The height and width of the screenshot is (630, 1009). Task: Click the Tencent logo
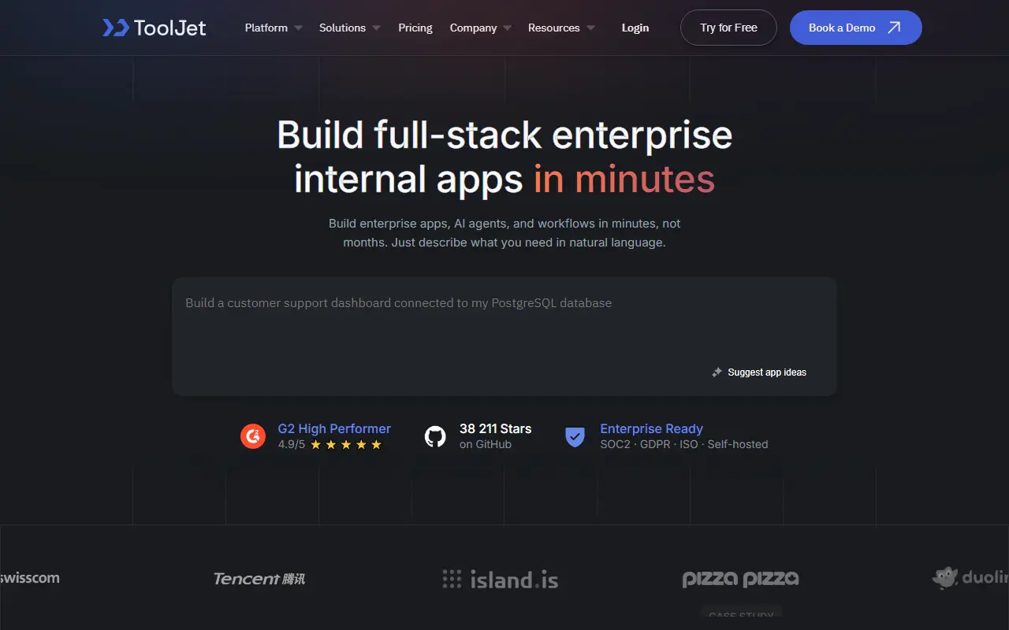259,579
